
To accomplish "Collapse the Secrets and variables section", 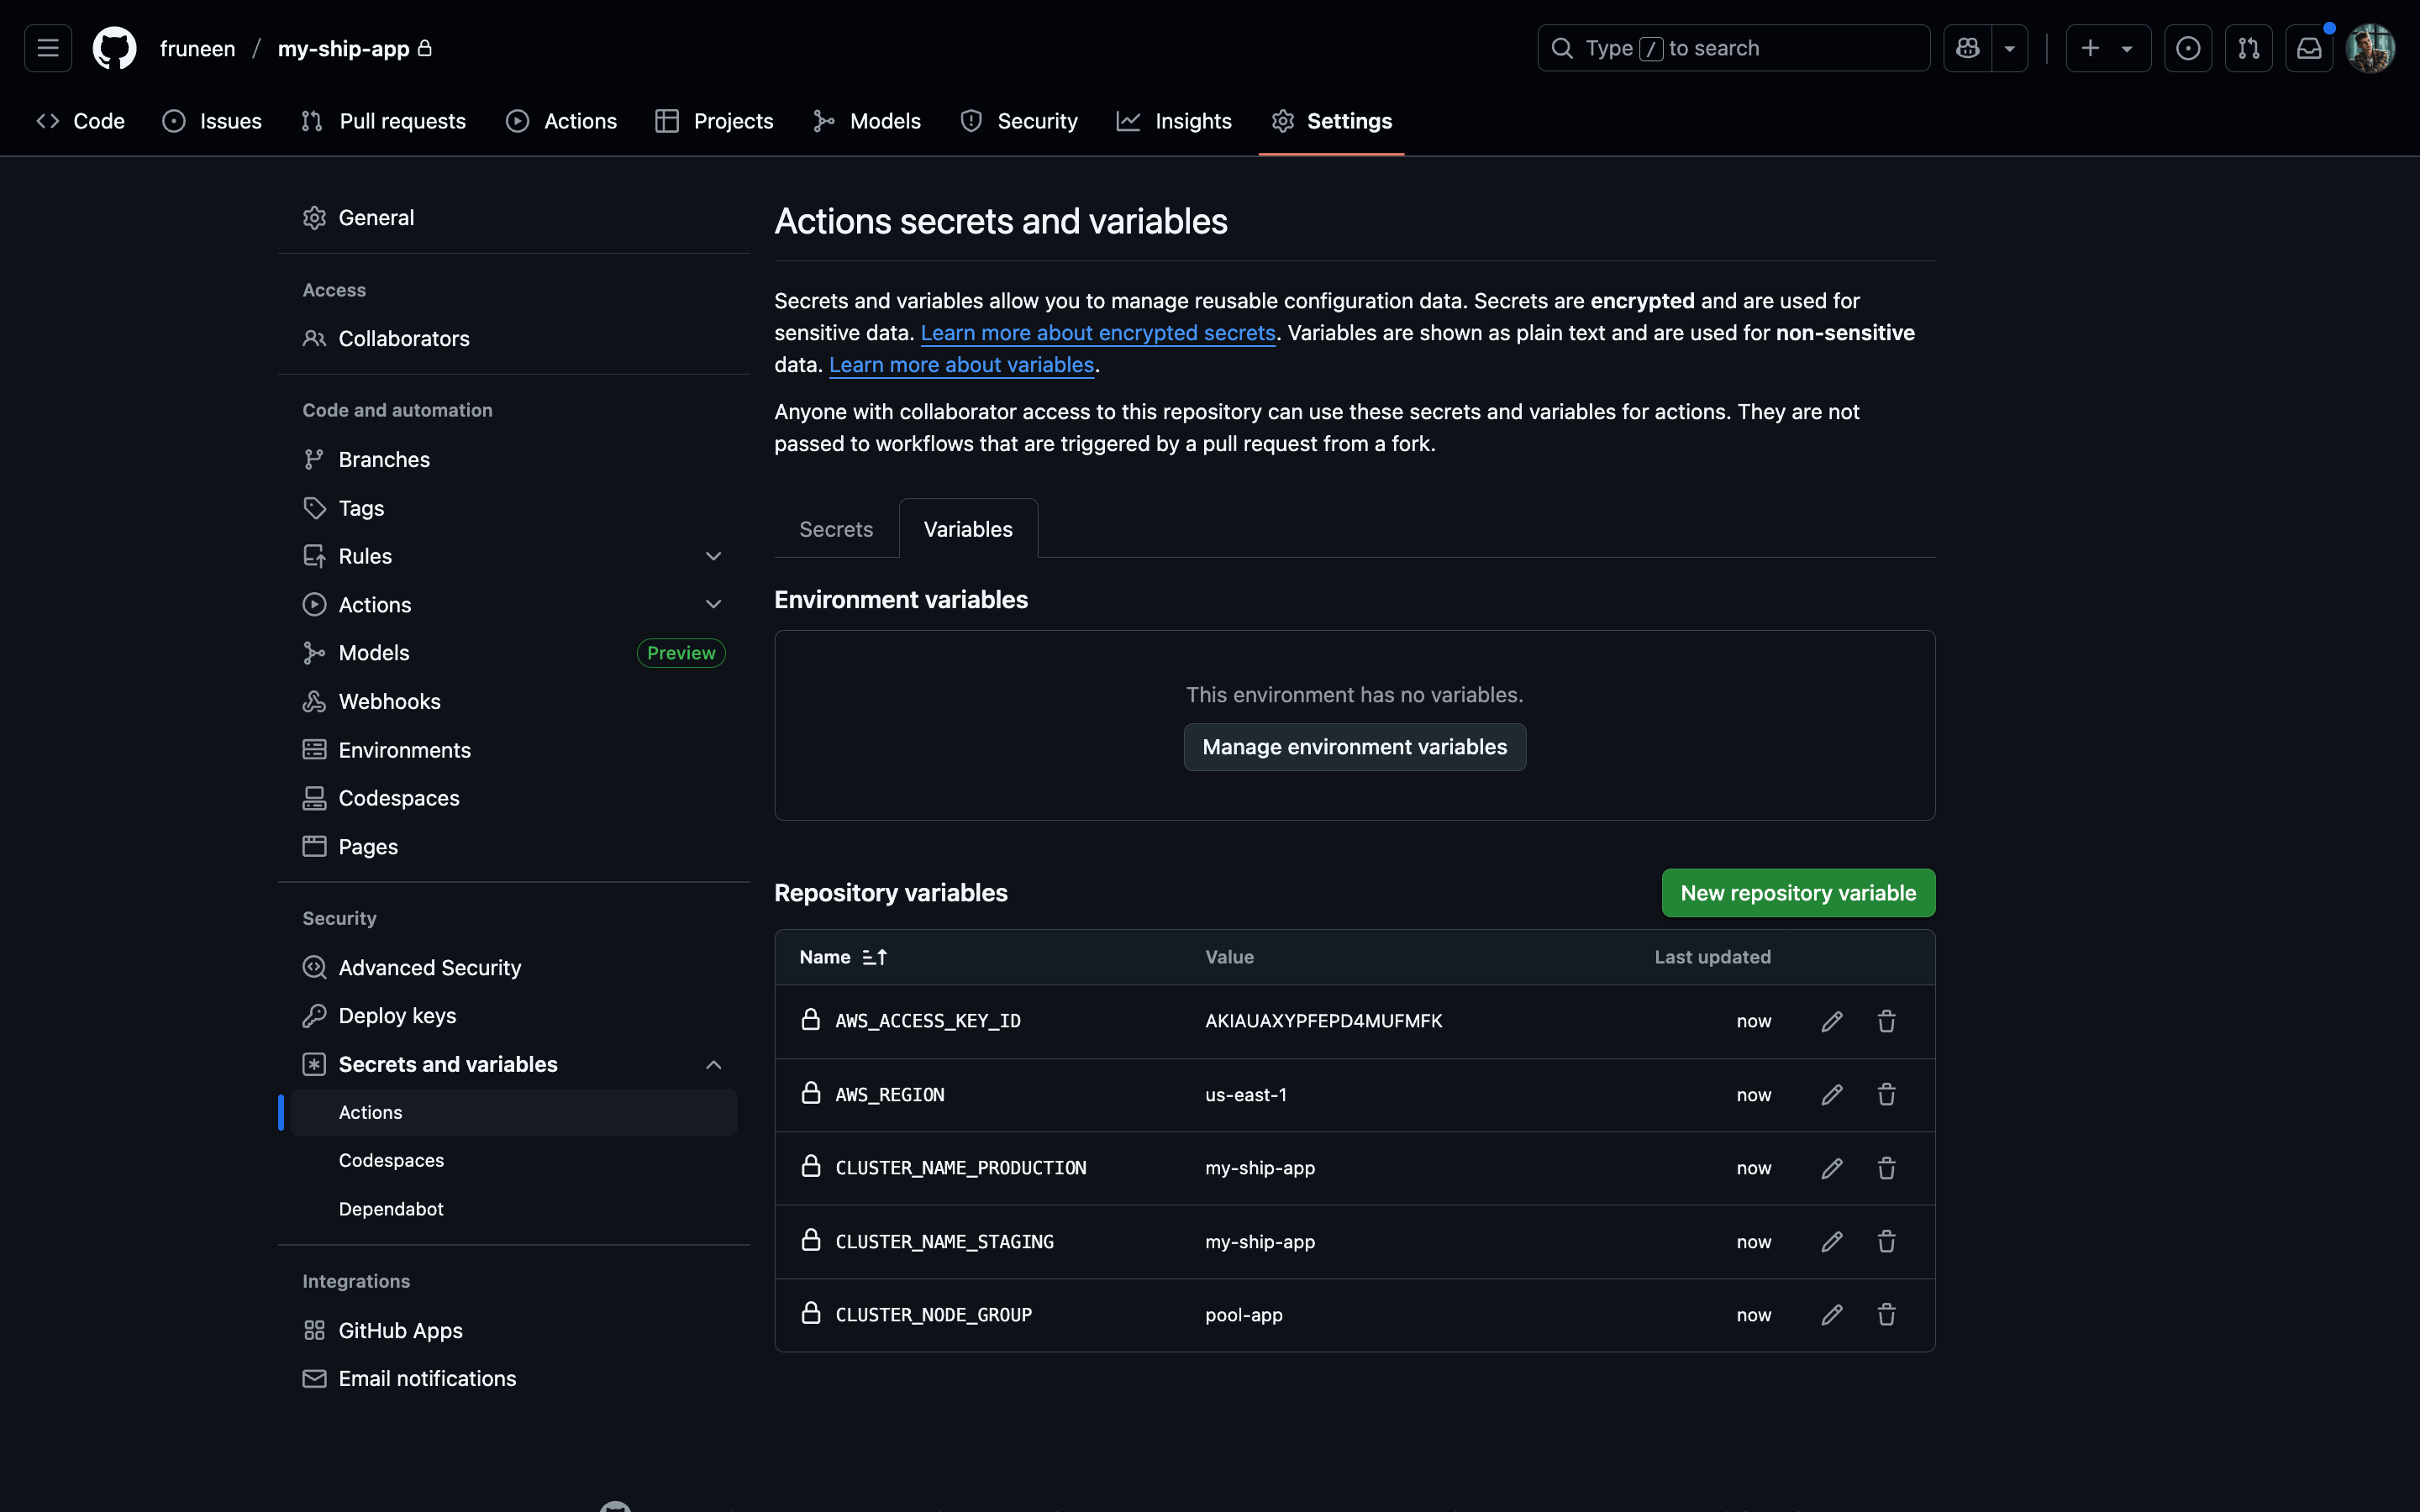I will click(x=713, y=1064).
